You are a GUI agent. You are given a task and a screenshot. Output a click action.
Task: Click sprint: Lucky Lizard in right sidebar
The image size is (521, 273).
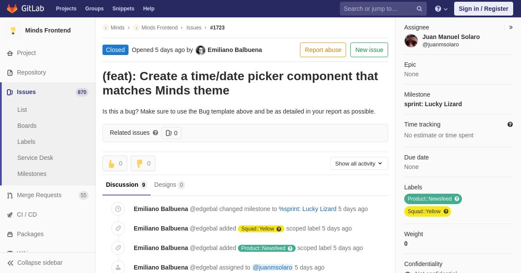point(433,104)
